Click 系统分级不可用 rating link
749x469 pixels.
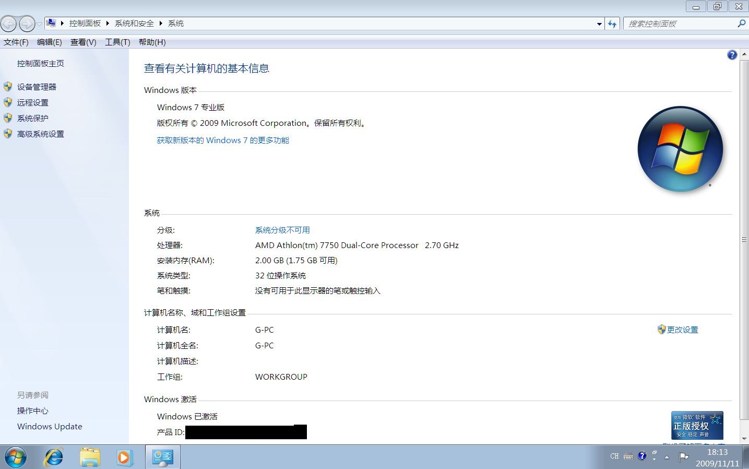coord(282,230)
